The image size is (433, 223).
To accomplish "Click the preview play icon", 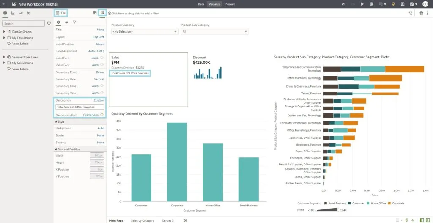I will (362, 4).
